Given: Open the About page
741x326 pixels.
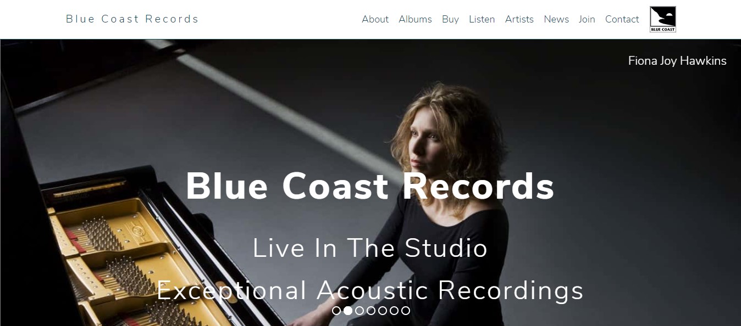Looking at the screenshot, I should (375, 19).
